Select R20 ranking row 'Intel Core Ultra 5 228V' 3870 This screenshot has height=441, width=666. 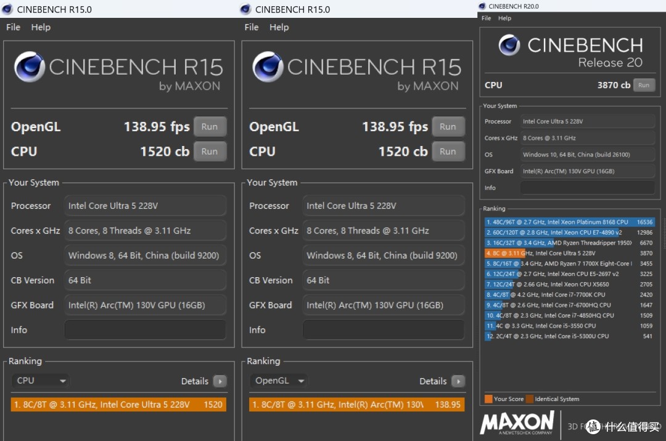coord(570,253)
